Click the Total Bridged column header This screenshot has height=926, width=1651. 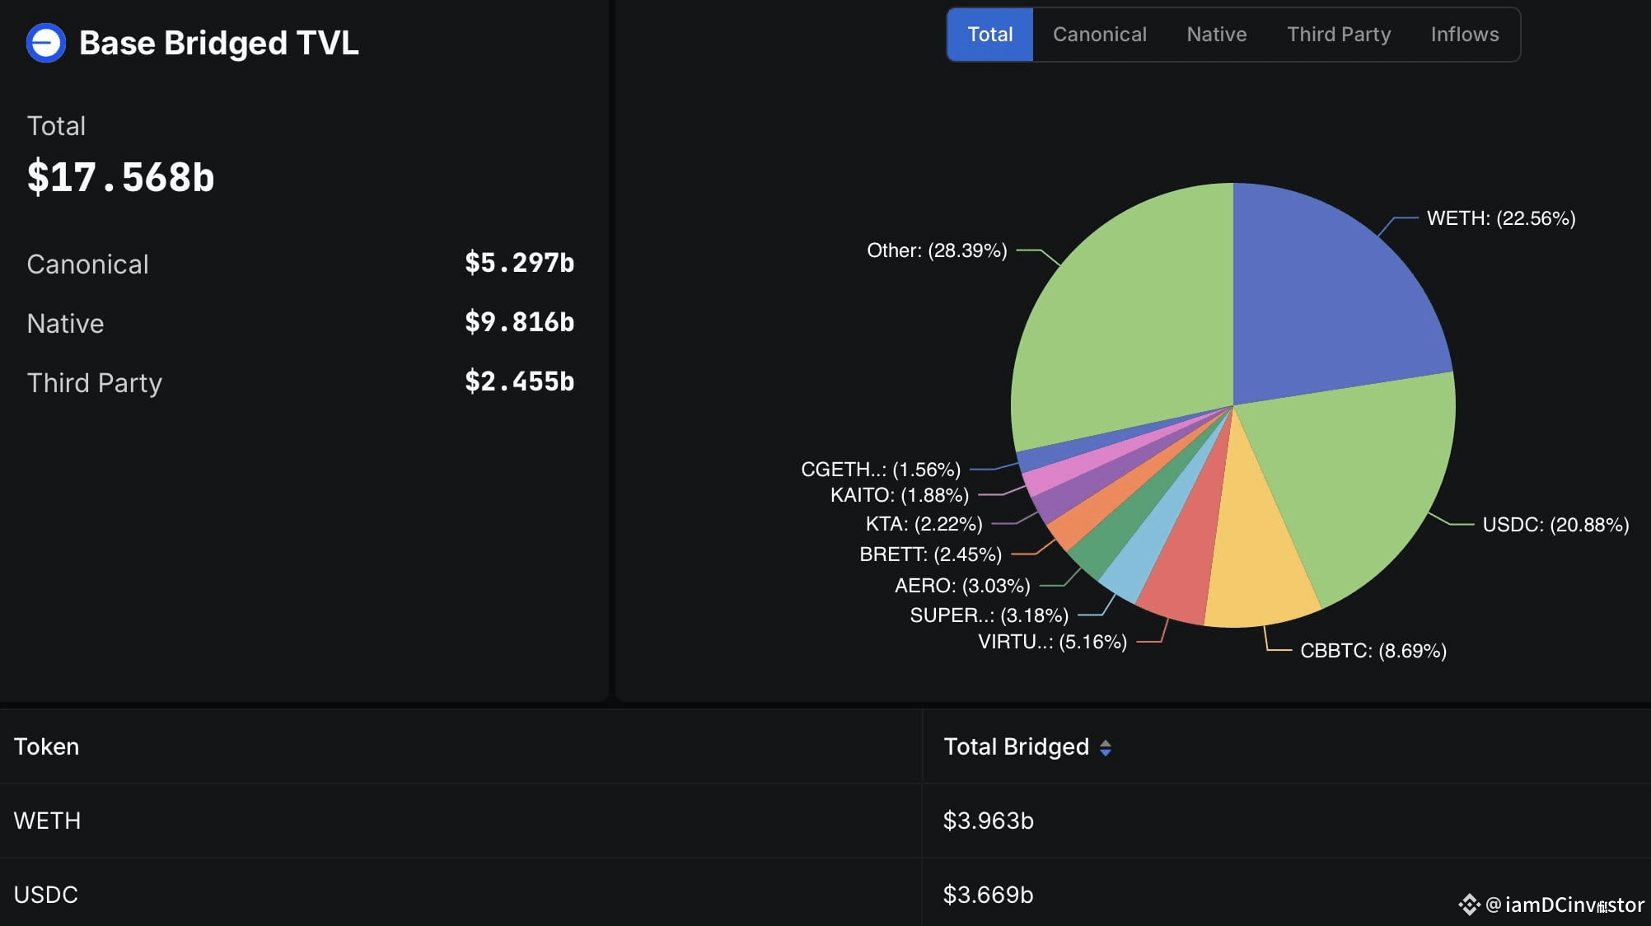point(1016,746)
